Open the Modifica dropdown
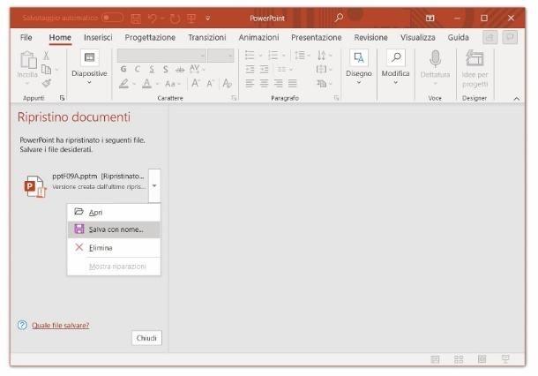 396,68
